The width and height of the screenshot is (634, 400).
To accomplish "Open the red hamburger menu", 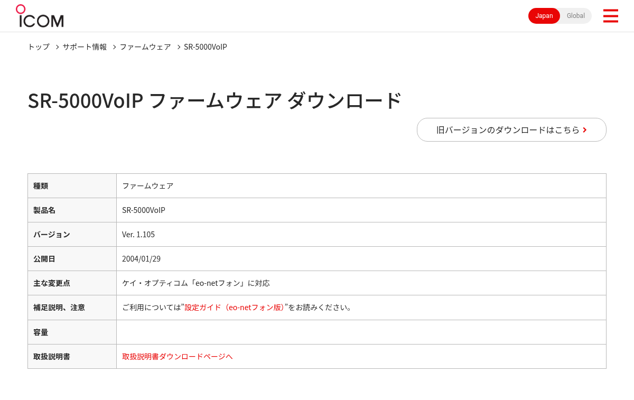I will coord(610,16).
